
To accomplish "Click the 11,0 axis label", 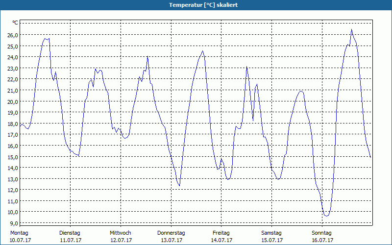I will [13, 201].
